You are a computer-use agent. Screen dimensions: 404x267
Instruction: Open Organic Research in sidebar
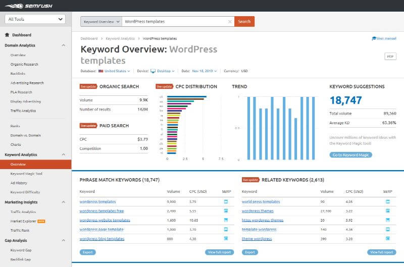[24, 65]
